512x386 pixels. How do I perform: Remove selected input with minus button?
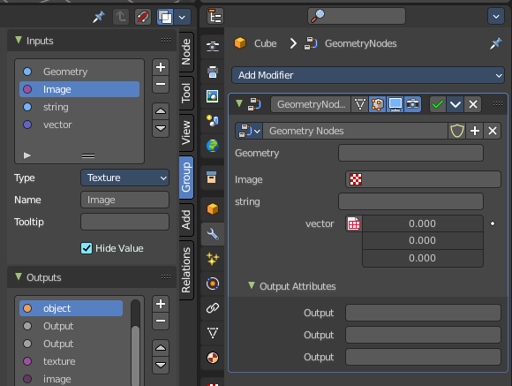[161, 84]
